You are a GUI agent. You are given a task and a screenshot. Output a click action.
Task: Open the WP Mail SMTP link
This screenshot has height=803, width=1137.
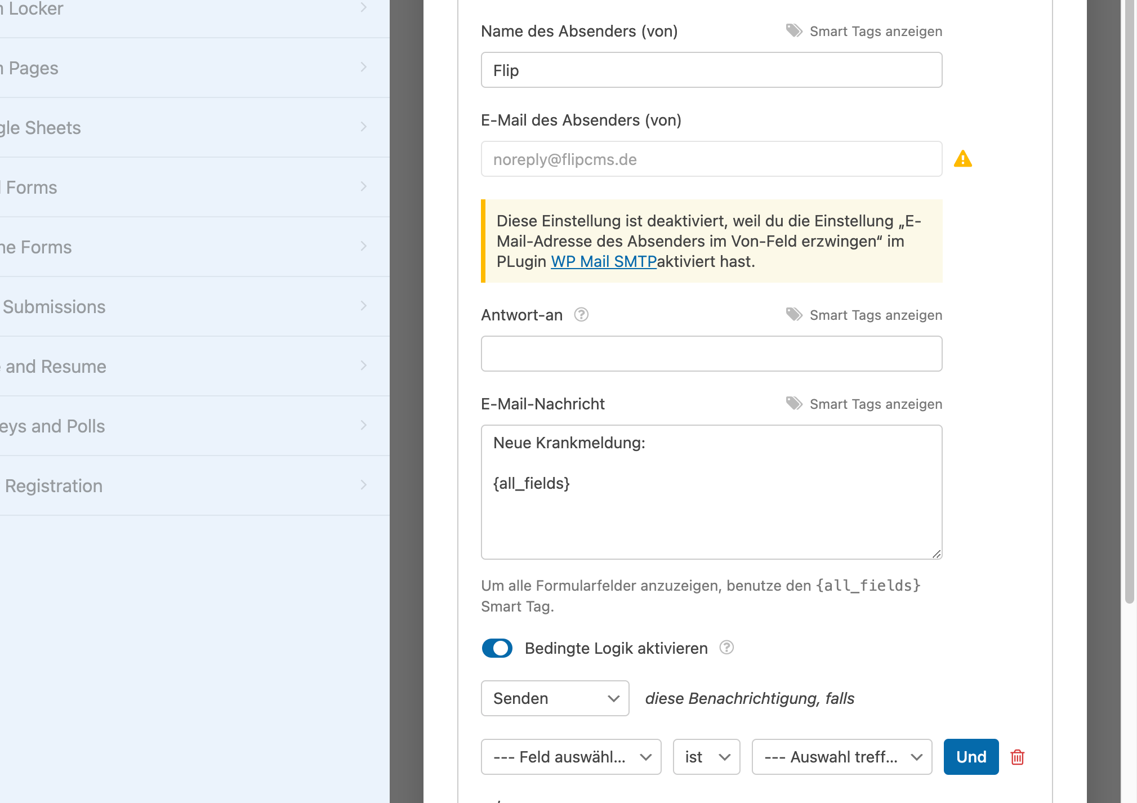(604, 261)
